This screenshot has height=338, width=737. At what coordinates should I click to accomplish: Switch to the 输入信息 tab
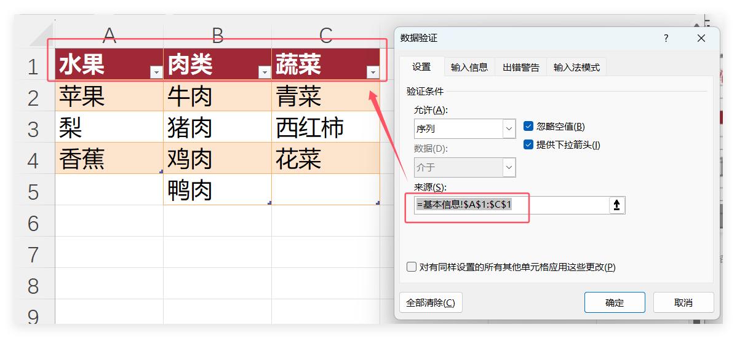click(x=469, y=68)
